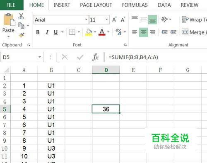Open Borders dropdown arrow
207x163 pixels.
[79, 32]
